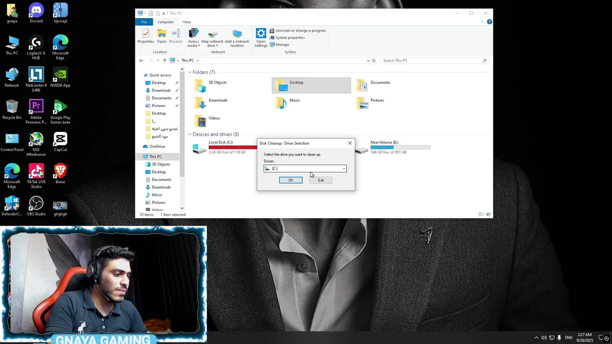Refresh the This PC location
Image resolution: width=612 pixels, height=344 pixels.
coord(374,61)
